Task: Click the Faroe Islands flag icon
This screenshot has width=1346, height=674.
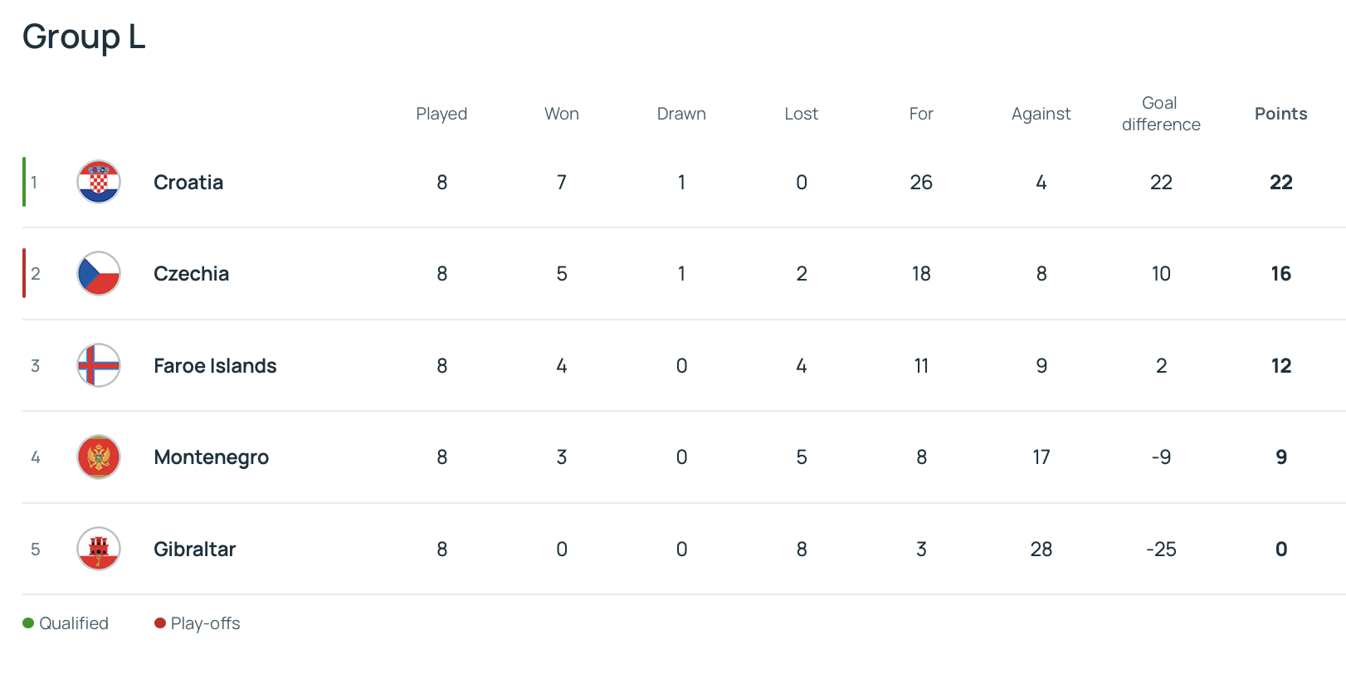Action: [99, 366]
